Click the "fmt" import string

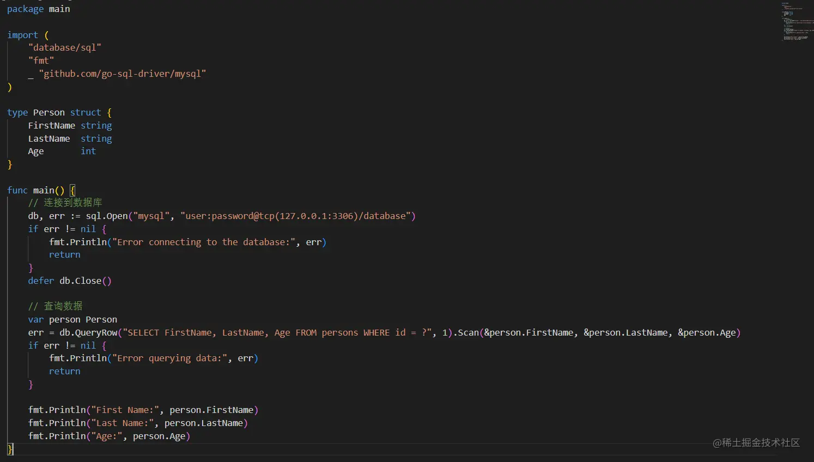point(41,60)
